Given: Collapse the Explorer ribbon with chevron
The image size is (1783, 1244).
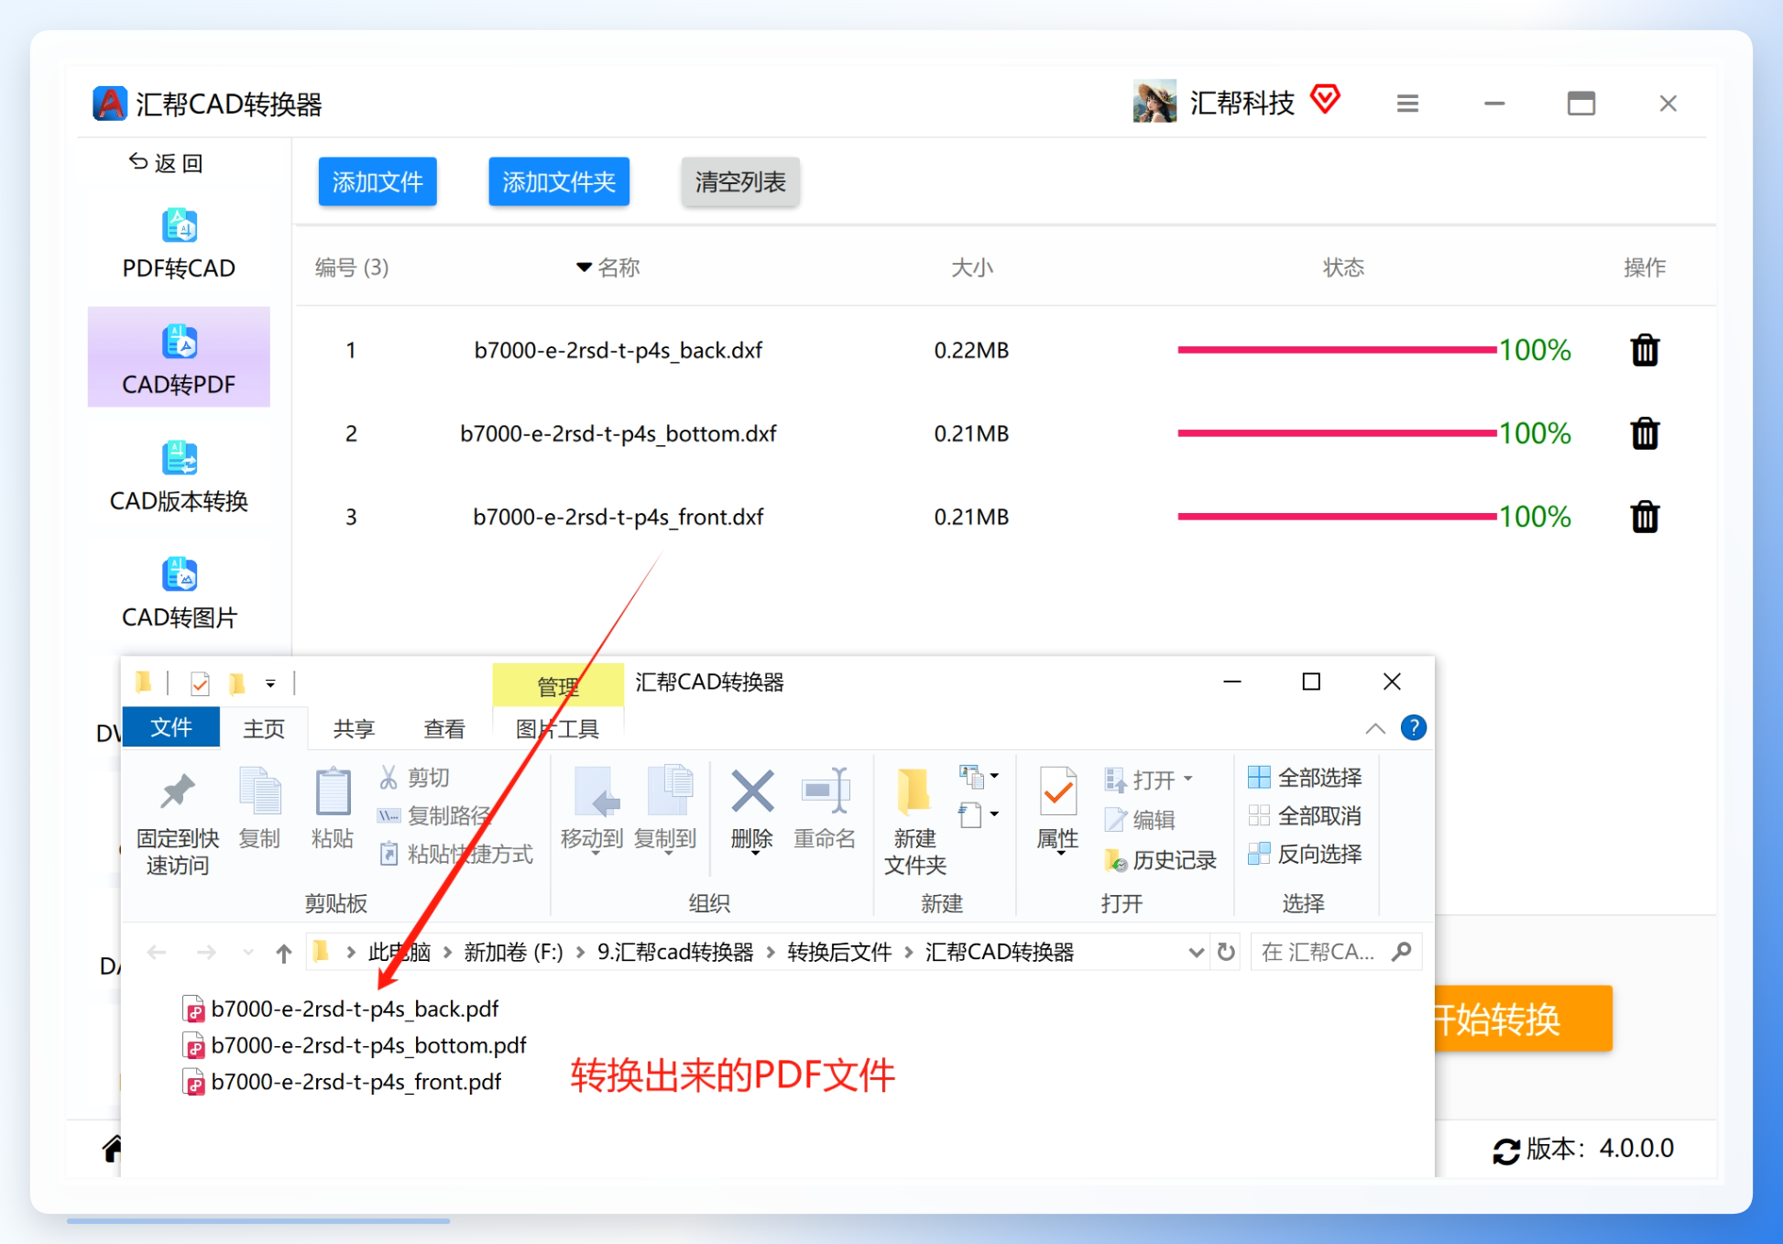Looking at the screenshot, I should click(1374, 728).
